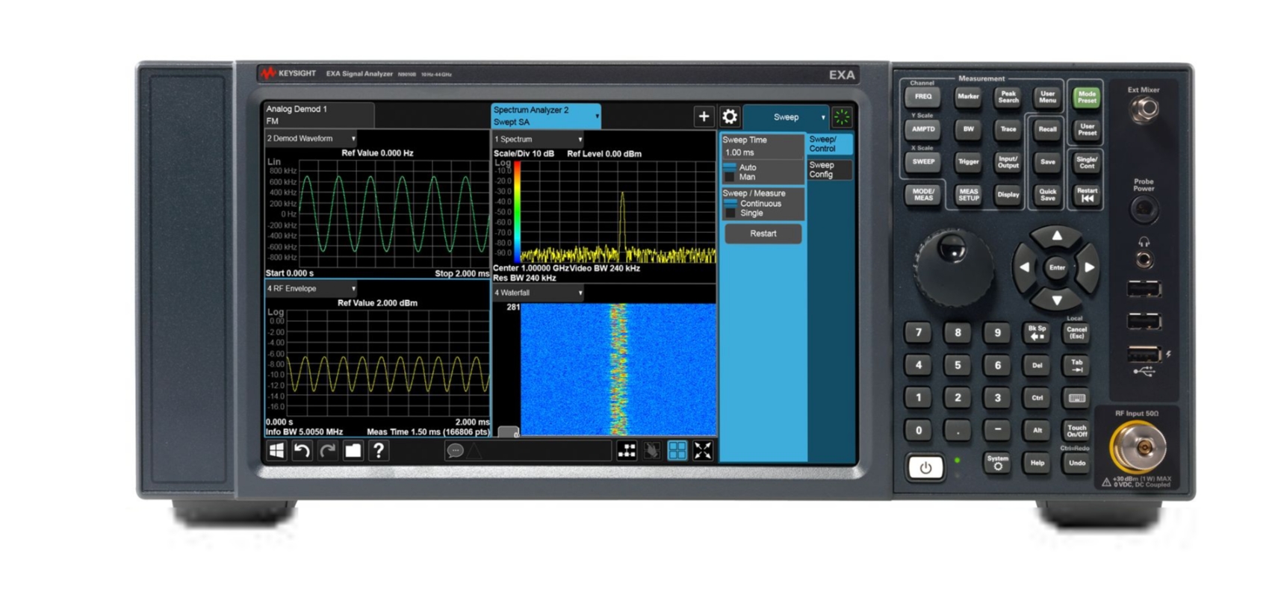The width and height of the screenshot is (1278, 592).
Task: Select Single sweep mode on screen
Action: (x=744, y=213)
